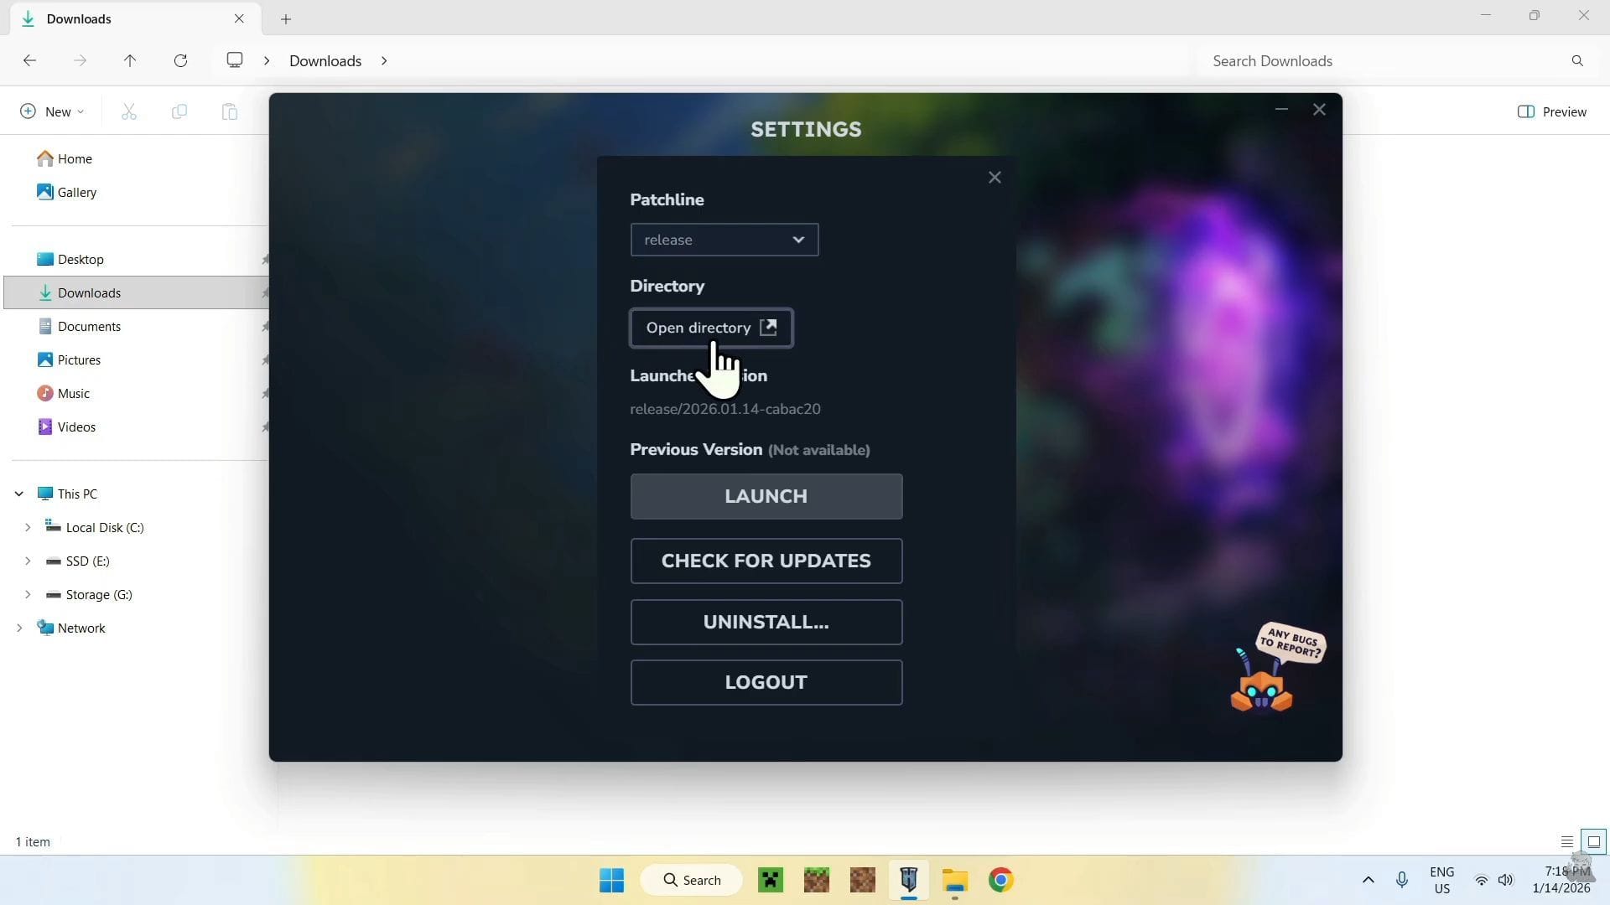1610x905 pixels.
Task: Toggle the Preview pane button
Action: 1552,111
